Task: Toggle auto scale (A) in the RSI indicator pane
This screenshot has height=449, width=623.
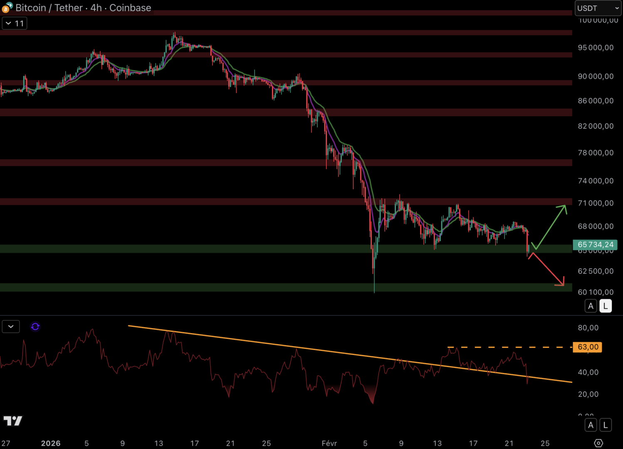Action: point(591,425)
